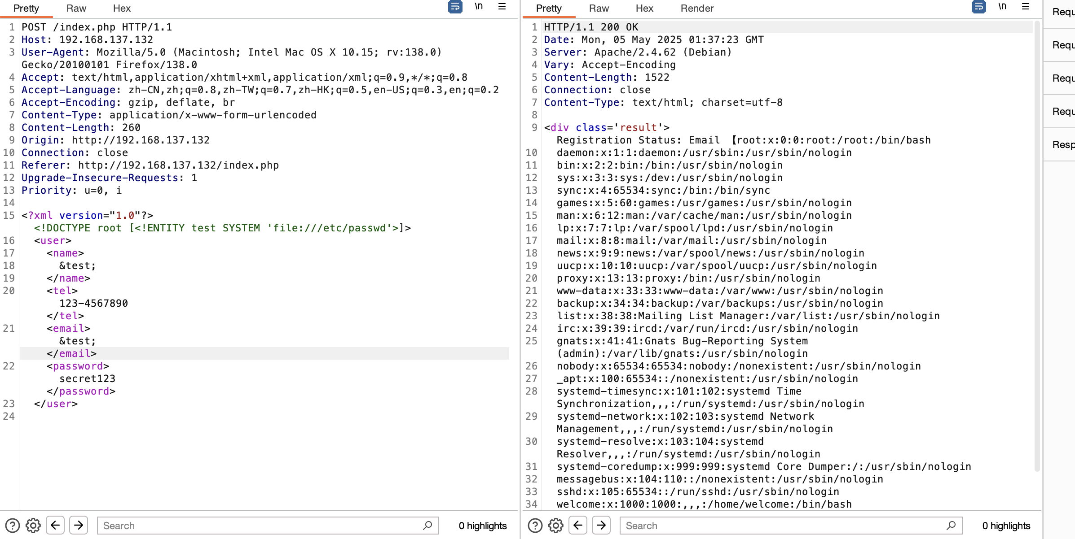Click the 'Accept-Language' request header line
The width and height of the screenshot is (1075, 539).
(x=260, y=90)
